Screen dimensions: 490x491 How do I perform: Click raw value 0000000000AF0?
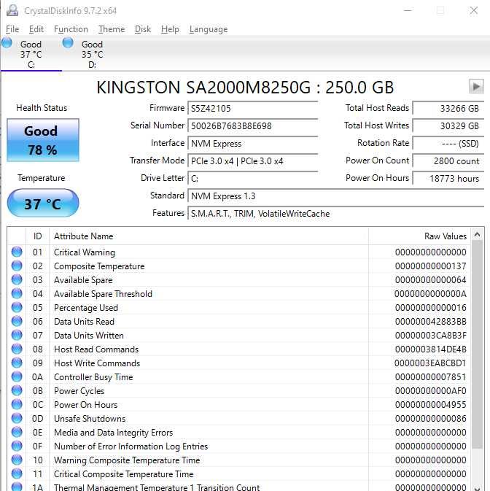click(430, 391)
